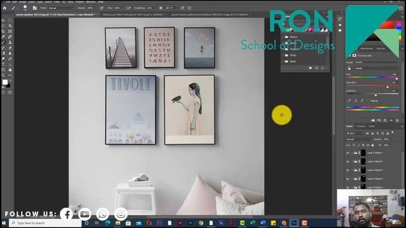Toggle airbrush build-up effect in options bar
The image size is (406, 228).
(x=129, y=8)
